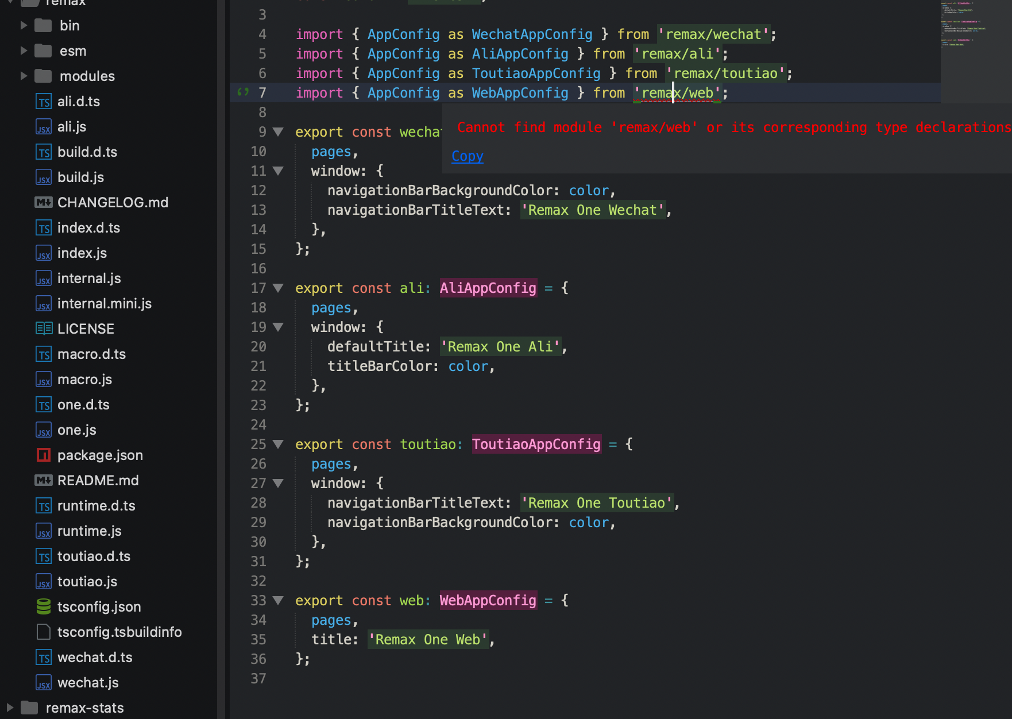Image resolution: width=1012 pixels, height=719 pixels.
Task: Click the folder icon for modules
Action: tap(43, 76)
